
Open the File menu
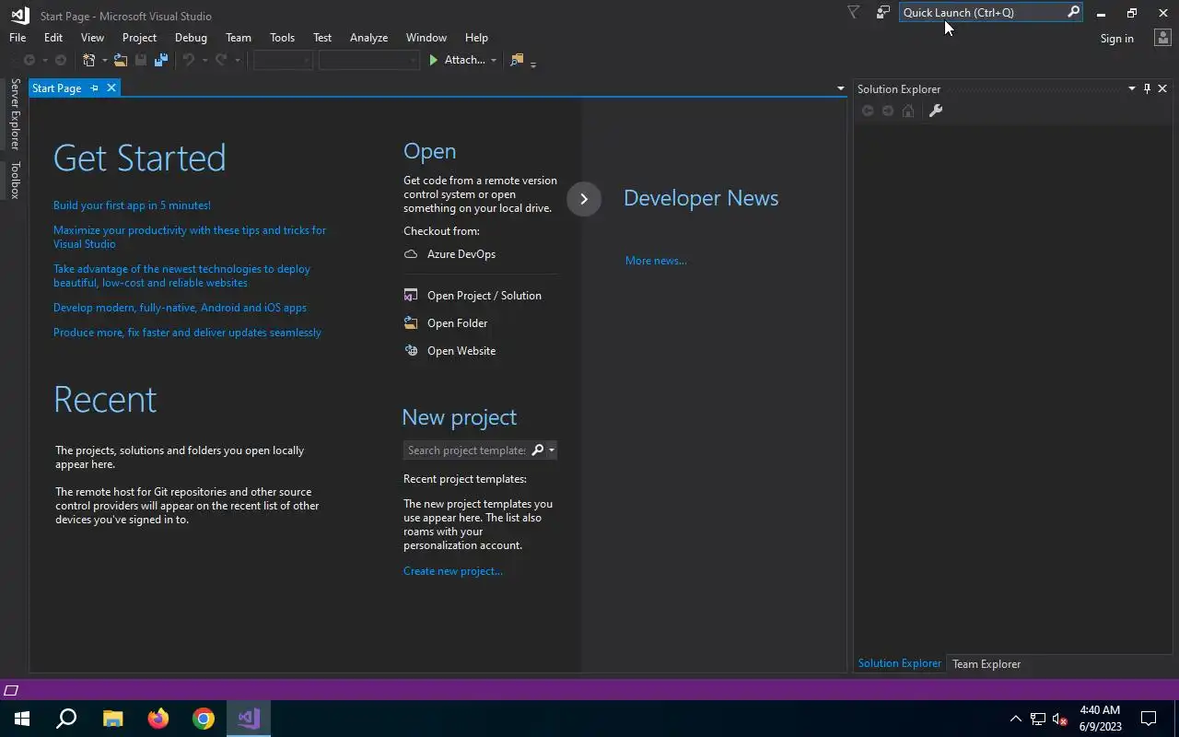(18, 38)
